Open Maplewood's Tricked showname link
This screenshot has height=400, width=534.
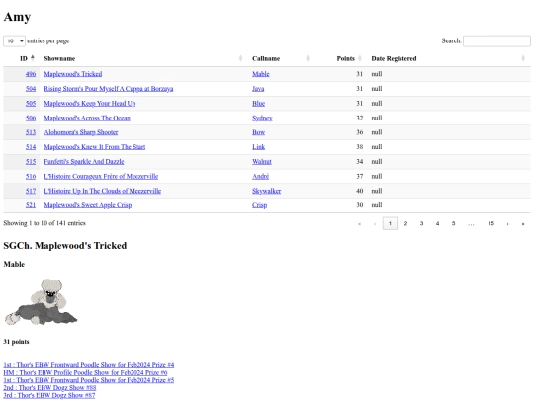73,74
